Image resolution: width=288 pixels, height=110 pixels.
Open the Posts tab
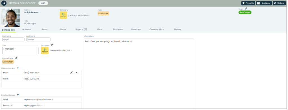(x=45, y=29)
